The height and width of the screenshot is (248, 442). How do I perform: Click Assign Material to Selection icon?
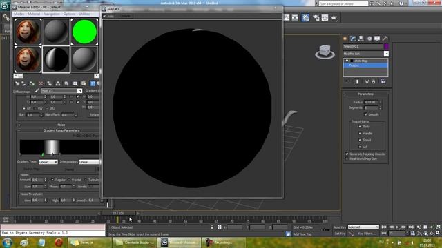pos(32,83)
